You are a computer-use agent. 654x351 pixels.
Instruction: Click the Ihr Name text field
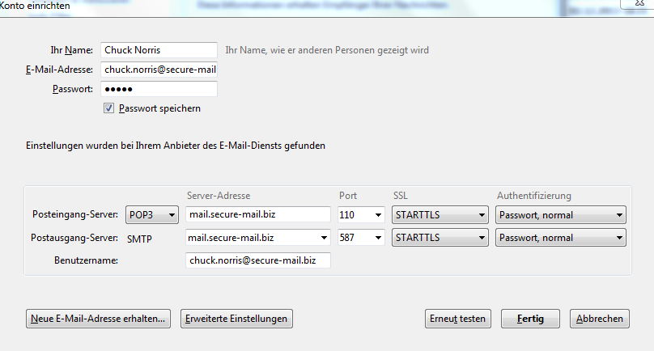pyautogui.click(x=159, y=50)
